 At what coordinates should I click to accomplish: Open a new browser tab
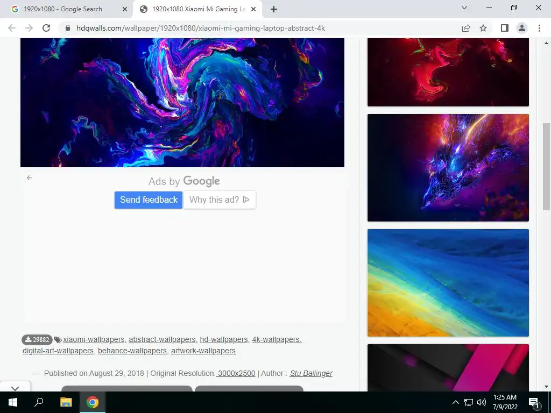274,9
